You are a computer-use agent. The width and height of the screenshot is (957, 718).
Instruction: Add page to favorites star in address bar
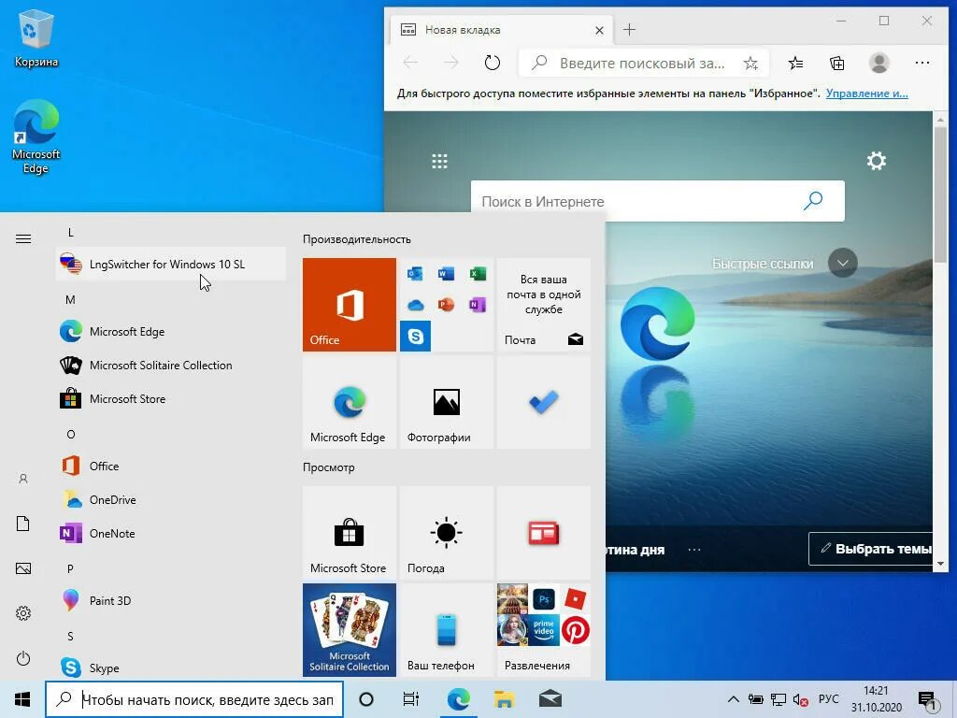point(750,63)
